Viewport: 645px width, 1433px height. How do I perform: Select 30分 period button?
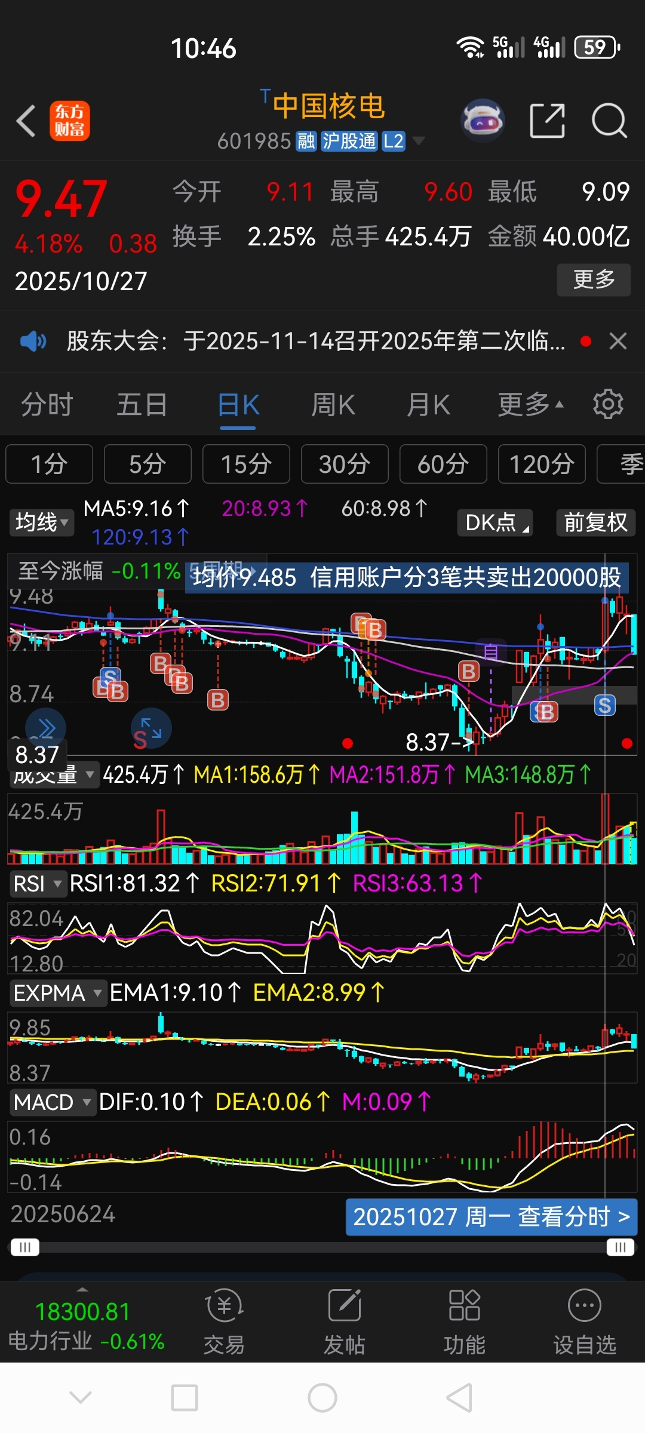tap(345, 464)
